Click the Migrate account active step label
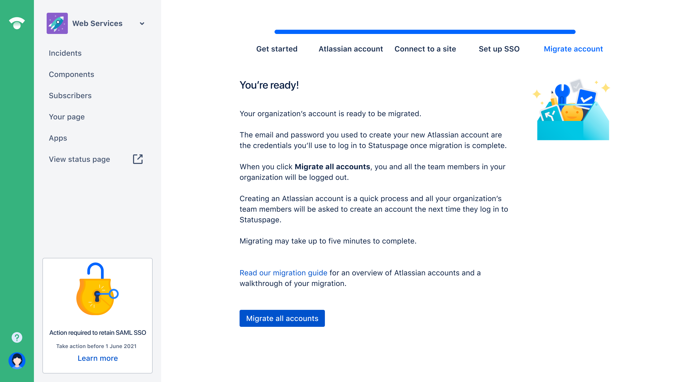 point(573,49)
